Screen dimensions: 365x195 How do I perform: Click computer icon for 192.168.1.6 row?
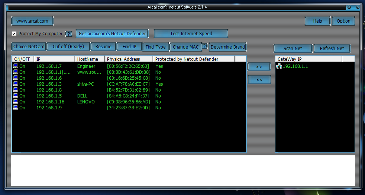pos(15,78)
